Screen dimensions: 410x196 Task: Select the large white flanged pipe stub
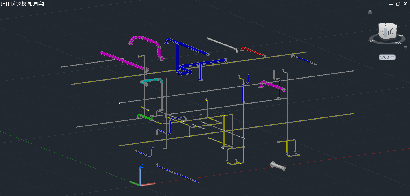[x=278, y=166]
